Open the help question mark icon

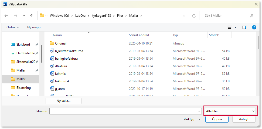click(x=254, y=27)
